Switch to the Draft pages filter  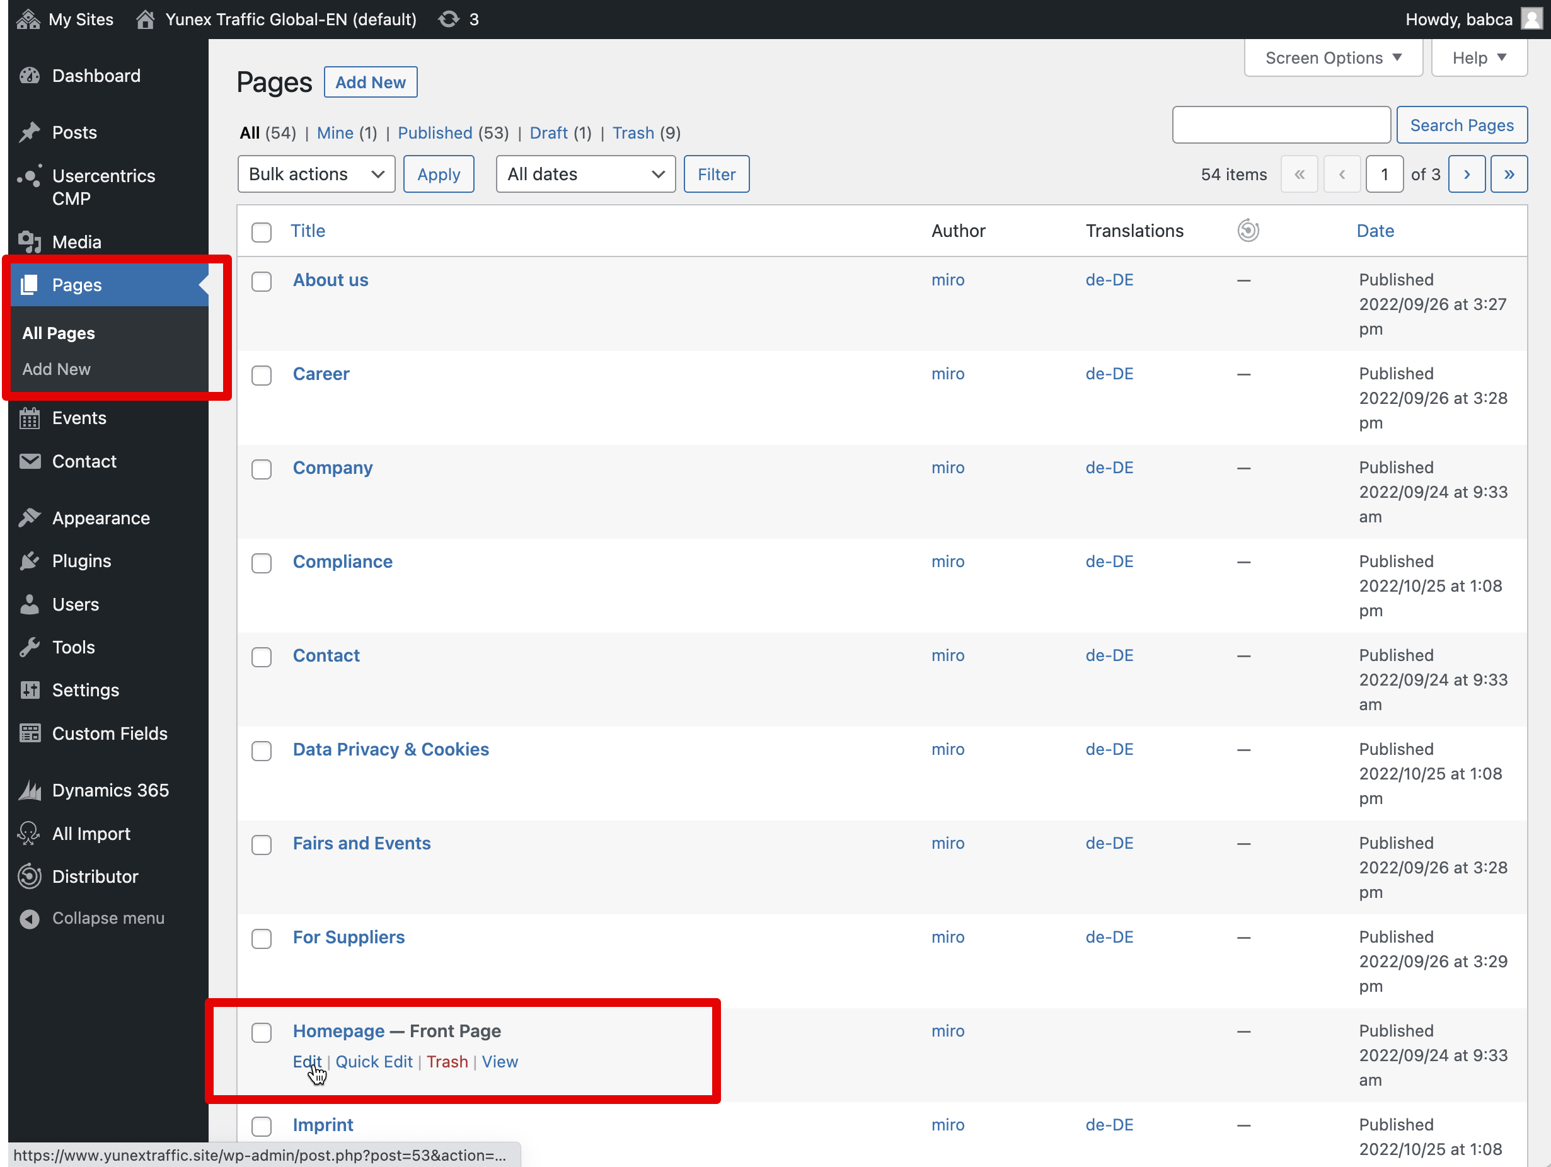(x=548, y=133)
